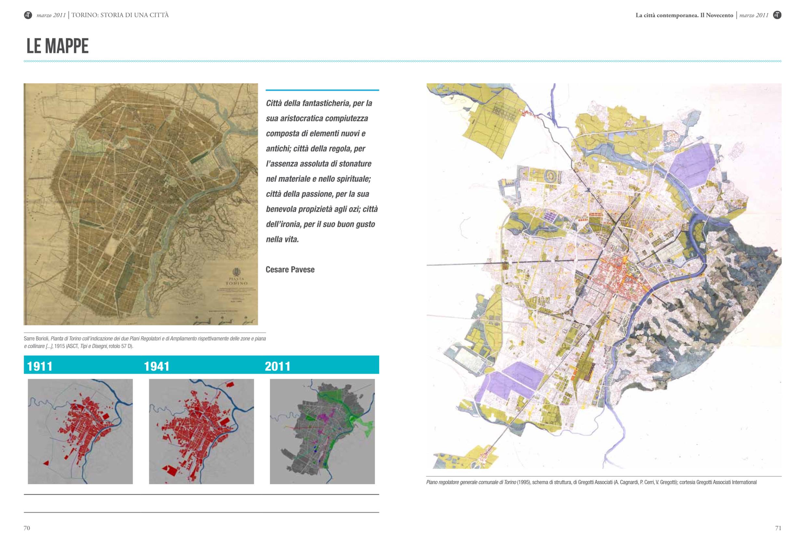Click the Gregotti Associati map caption
This screenshot has width=805, height=543.
pyautogui.click(x=591, y=482)
